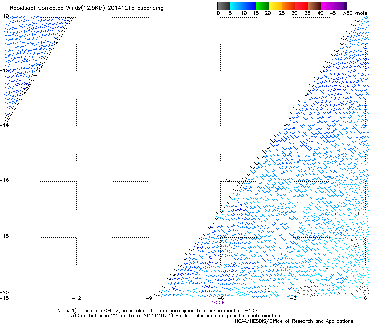Click the '-20' latitude axis label

4,292
